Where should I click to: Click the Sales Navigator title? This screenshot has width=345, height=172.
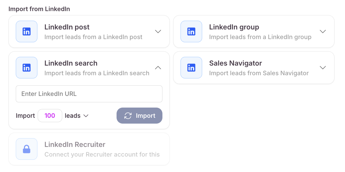click(x=235, y=63)
